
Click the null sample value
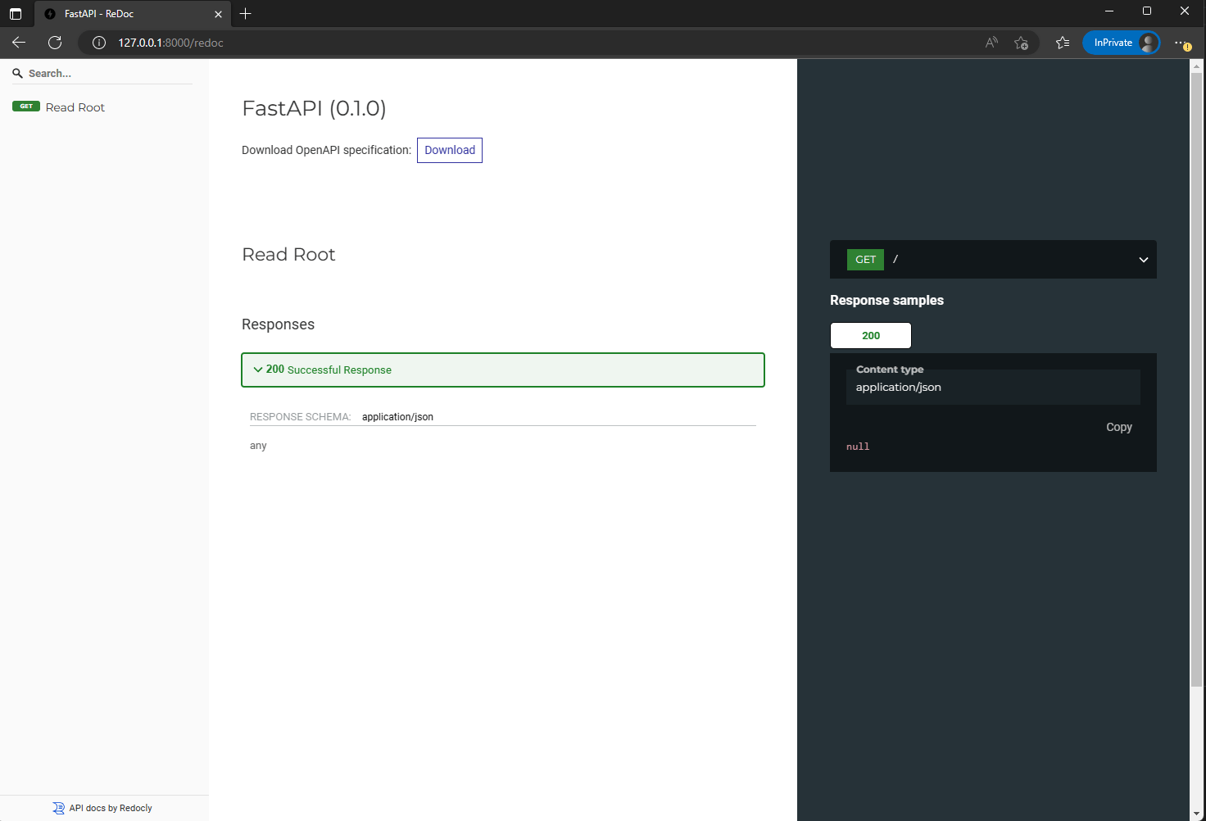(x=858, y=447)
